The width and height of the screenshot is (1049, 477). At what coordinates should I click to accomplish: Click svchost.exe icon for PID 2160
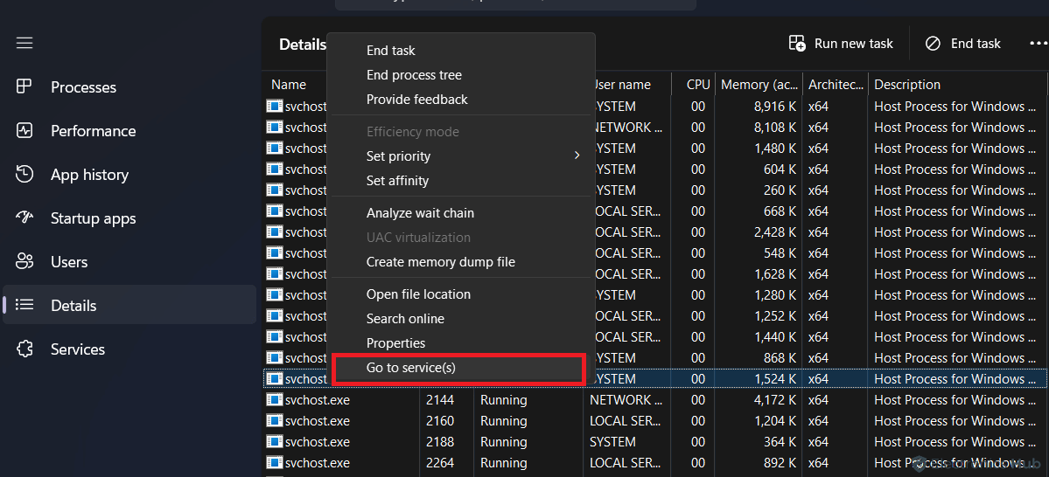275,421
